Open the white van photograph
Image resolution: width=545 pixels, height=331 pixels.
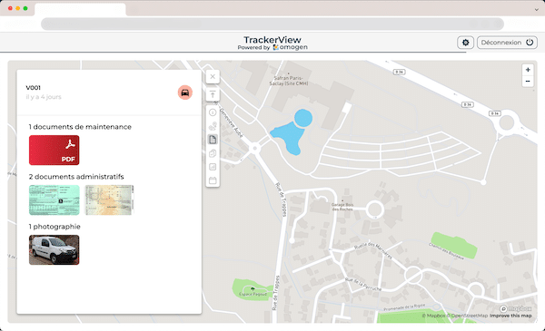pyautogui.click(x=54, y=250)
